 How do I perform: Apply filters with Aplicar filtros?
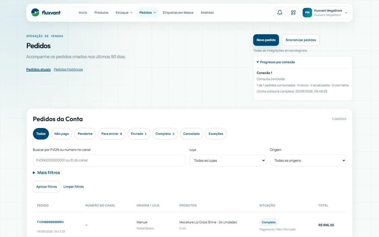pyautogui.click(x=46, y=187)
